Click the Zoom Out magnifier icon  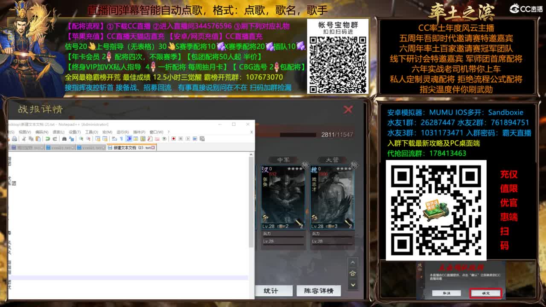88,139
